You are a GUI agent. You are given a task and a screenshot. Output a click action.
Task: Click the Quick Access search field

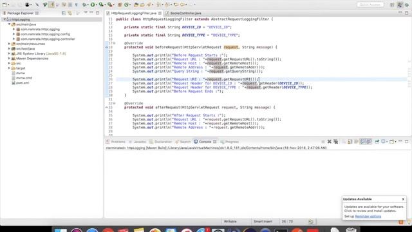370,5
